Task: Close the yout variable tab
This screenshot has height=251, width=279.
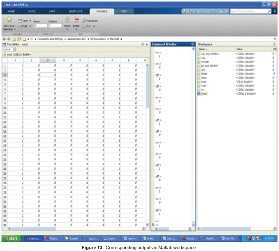Action: (x=14, y=49)
